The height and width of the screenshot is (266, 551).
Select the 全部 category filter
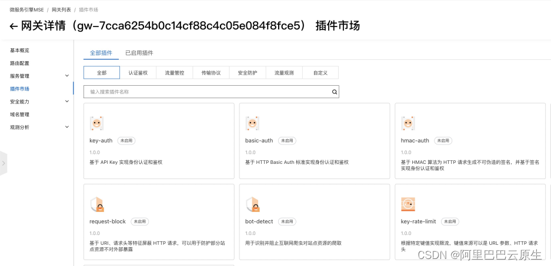pyautogui.click(x=102, y=73)
